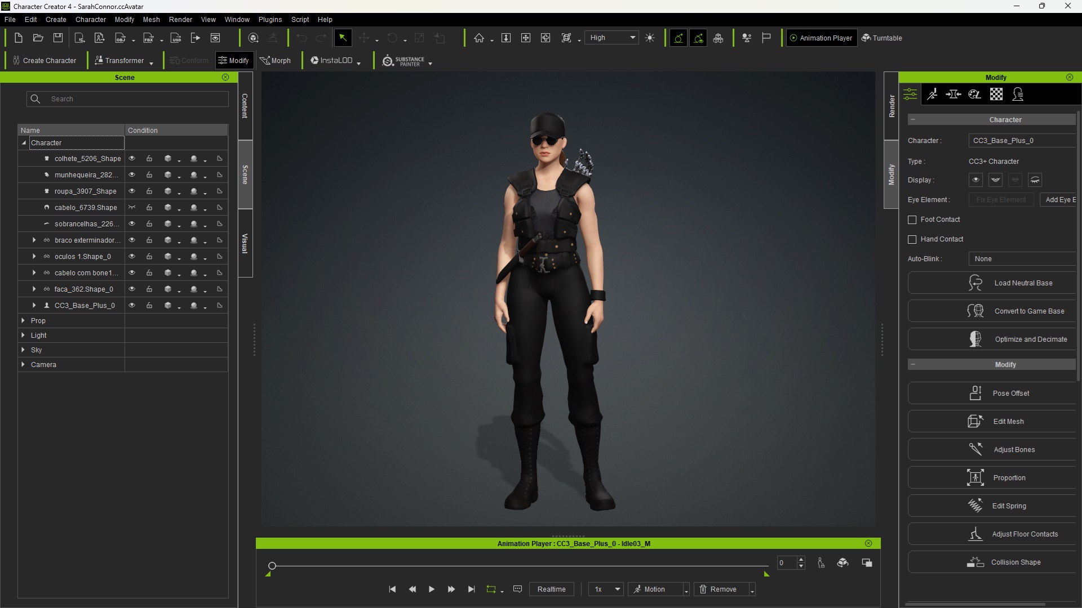Viewport: 1082px width, 608px height.
Task: Click the Realtime playback mode button
Action: [x=551, y=589]
